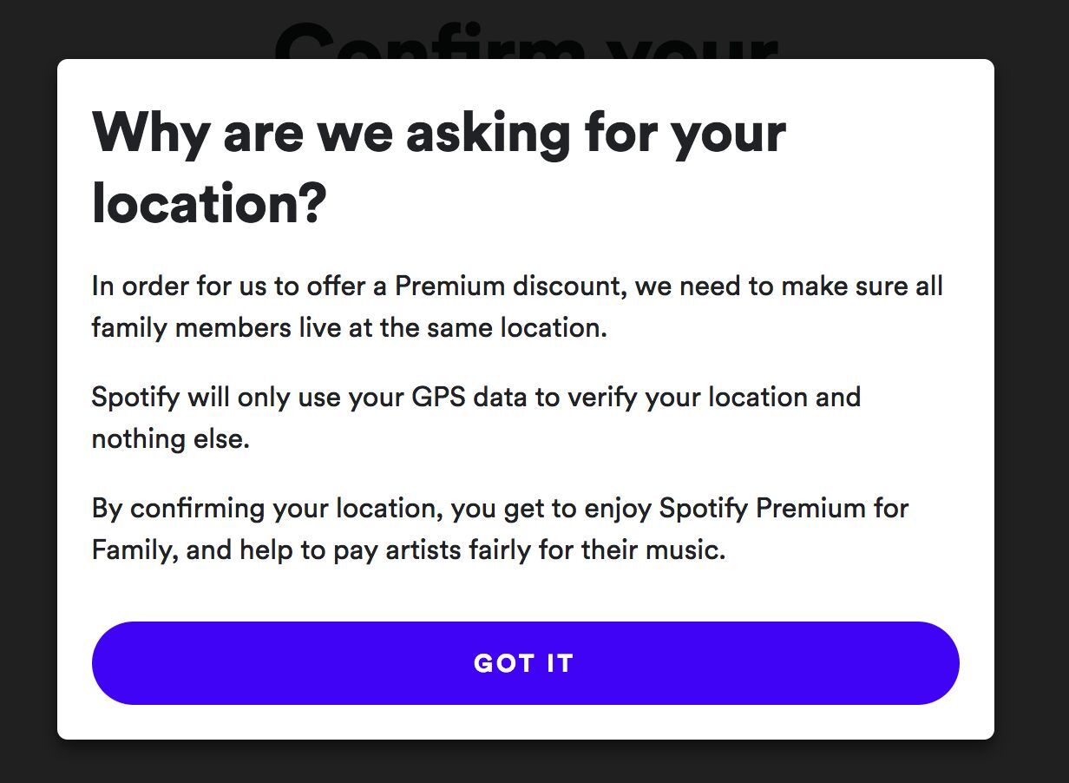Image resolution: width=1069 pixels, height=783 pixels.
Task: Click the phrase Spotify Premium for Family
Action: point(781,508)
